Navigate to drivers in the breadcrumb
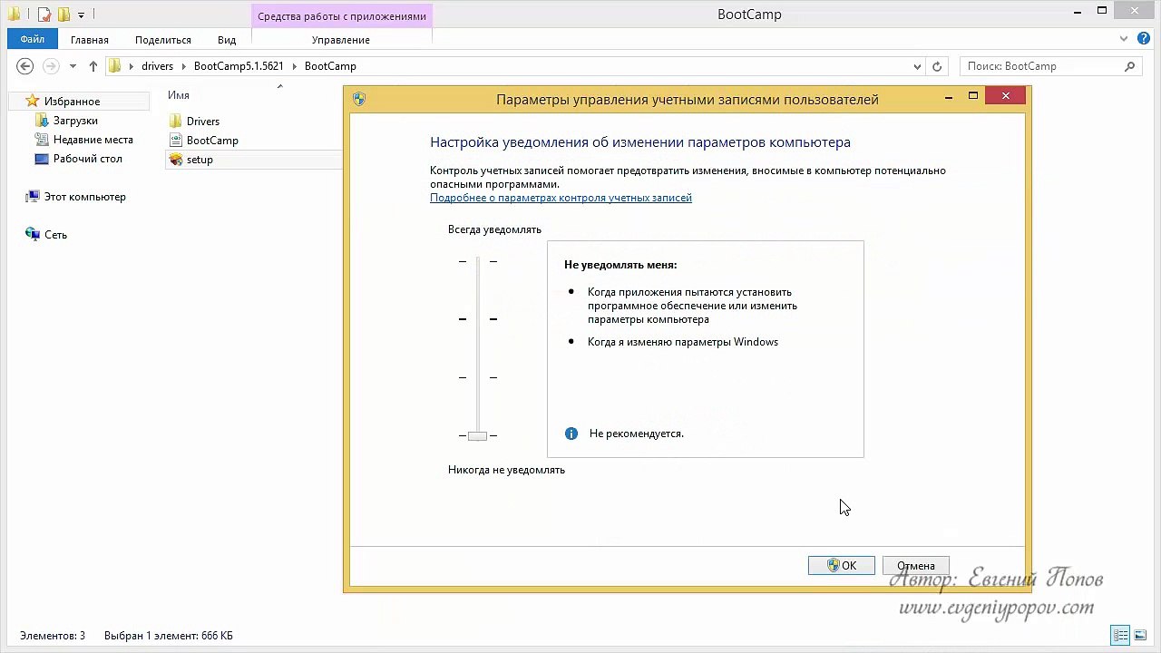This screenshot has width=1161, height=653. 157,66
